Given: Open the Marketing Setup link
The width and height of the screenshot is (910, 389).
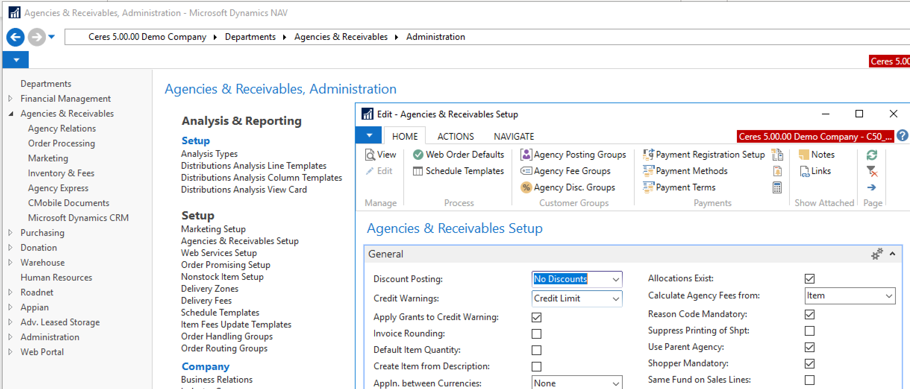Looking at the screenshot, I should tap(213, 229).
